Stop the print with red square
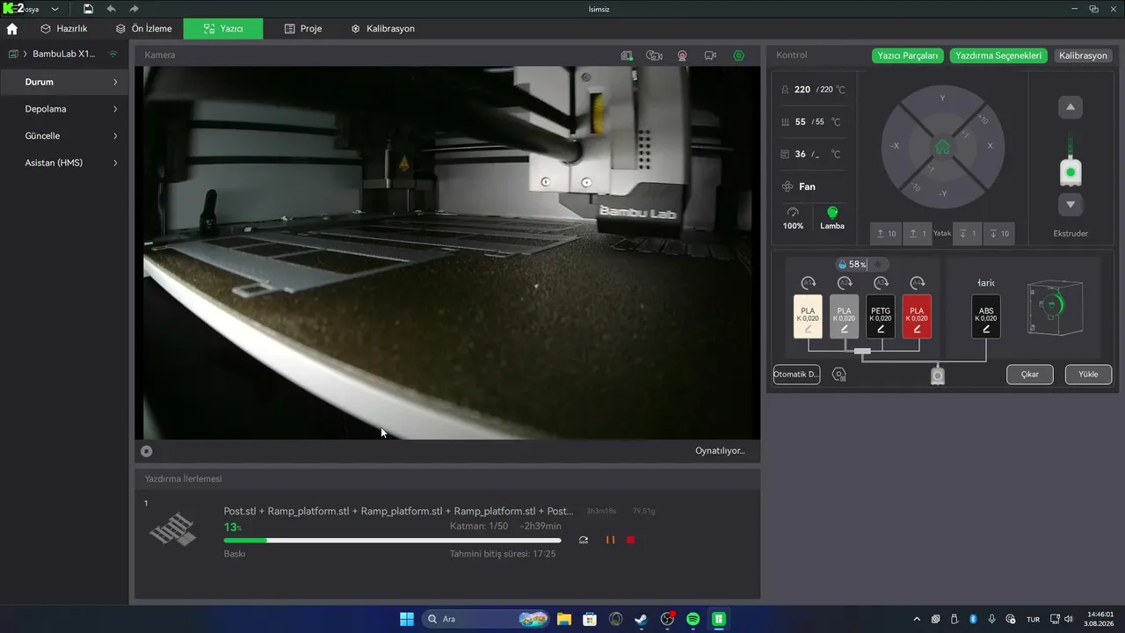1125x633 pixels. coord(631,540)
